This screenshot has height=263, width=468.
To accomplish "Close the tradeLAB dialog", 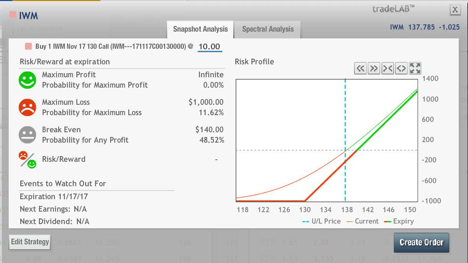I will click(455, 10).
